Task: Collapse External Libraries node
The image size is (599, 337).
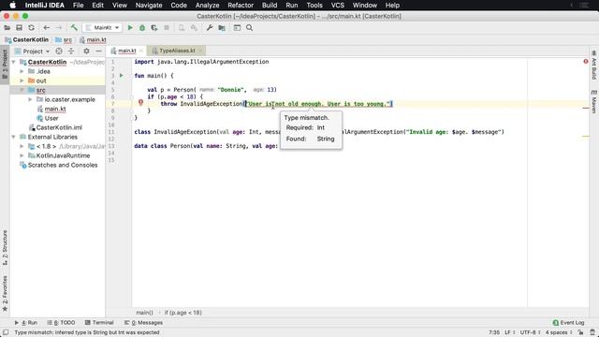Action: click(x=14, y=137)
